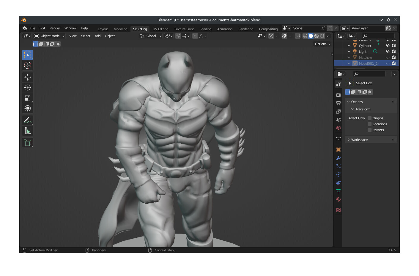
Task: Open the World properties tab
Action: [338, 128]
